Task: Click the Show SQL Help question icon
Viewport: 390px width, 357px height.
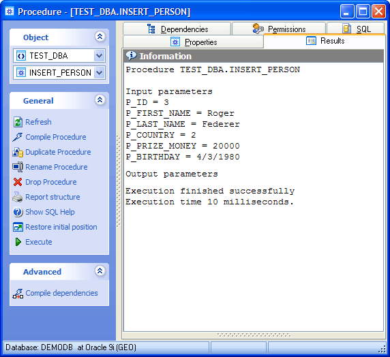Action: pos(18,212)
